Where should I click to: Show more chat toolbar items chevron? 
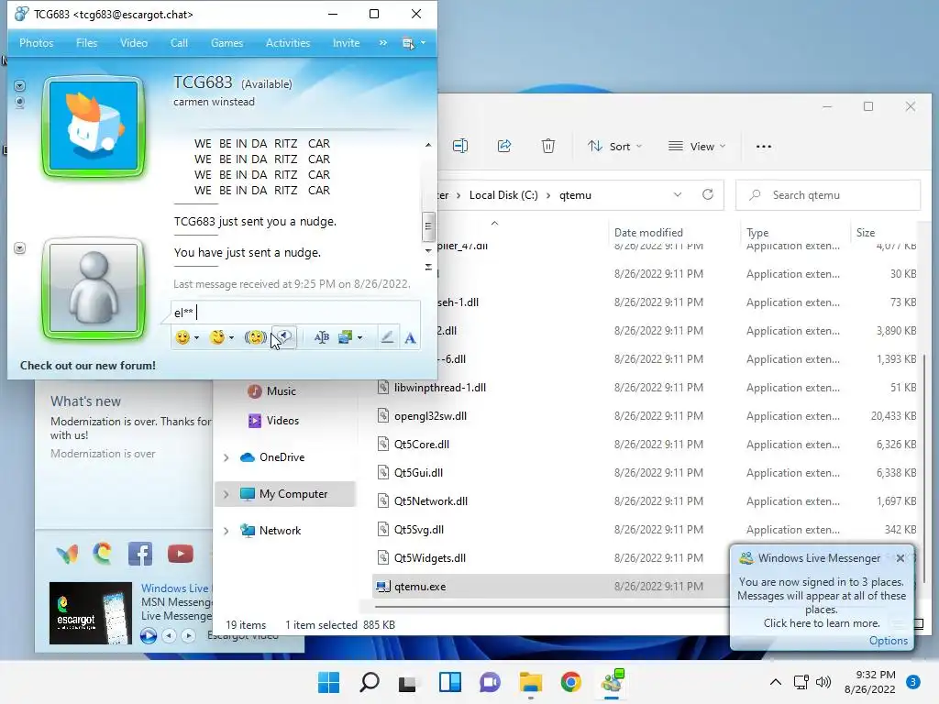tap(383, 43)
